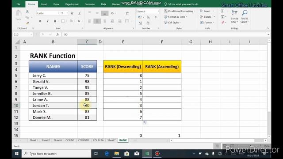Toggle Wrap Text
This screenshot has height=159, width=283.
tap(127, 13)
